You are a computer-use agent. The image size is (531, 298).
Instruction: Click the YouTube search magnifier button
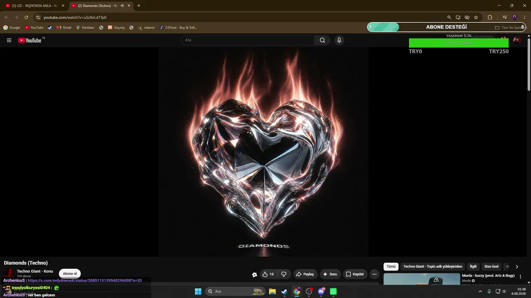(322, 40)
